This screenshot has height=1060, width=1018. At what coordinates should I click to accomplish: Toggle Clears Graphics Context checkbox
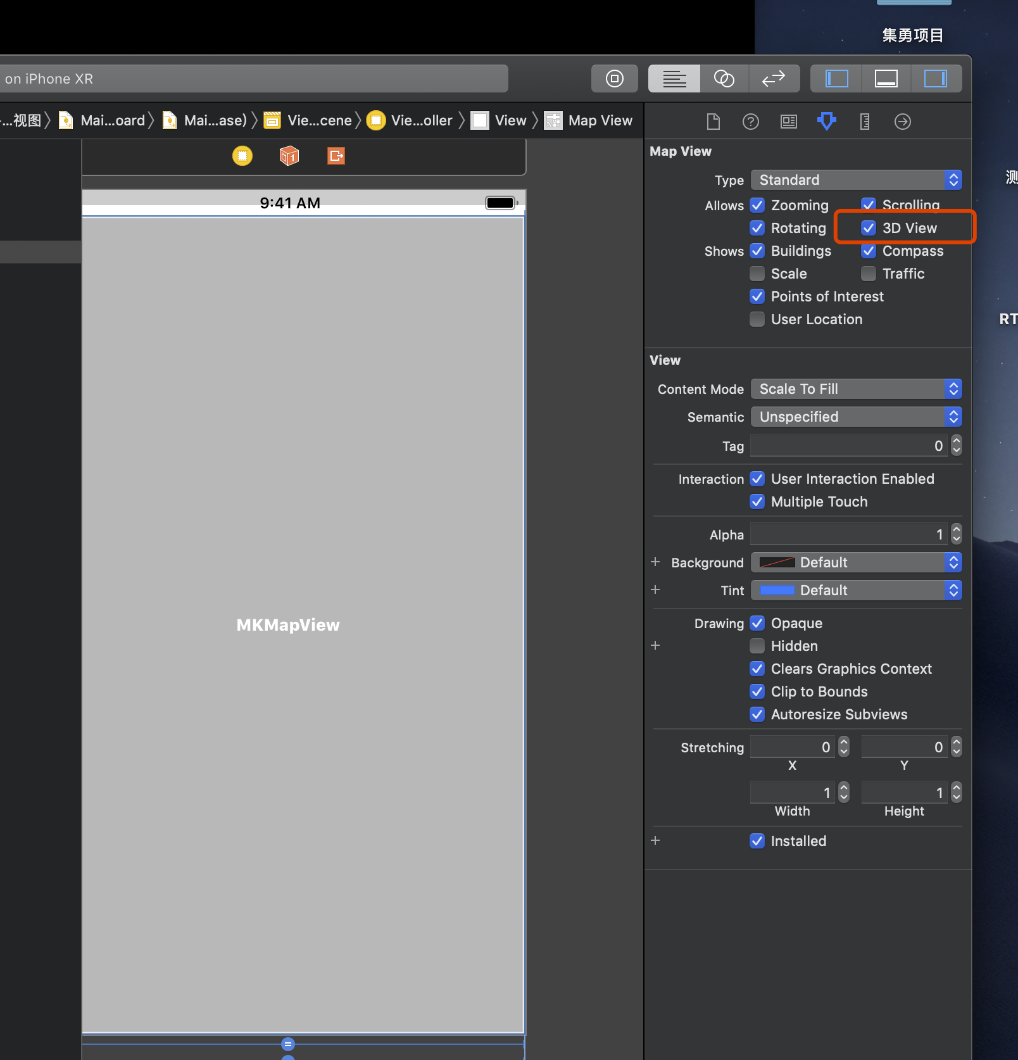click(x=757, y=669)
